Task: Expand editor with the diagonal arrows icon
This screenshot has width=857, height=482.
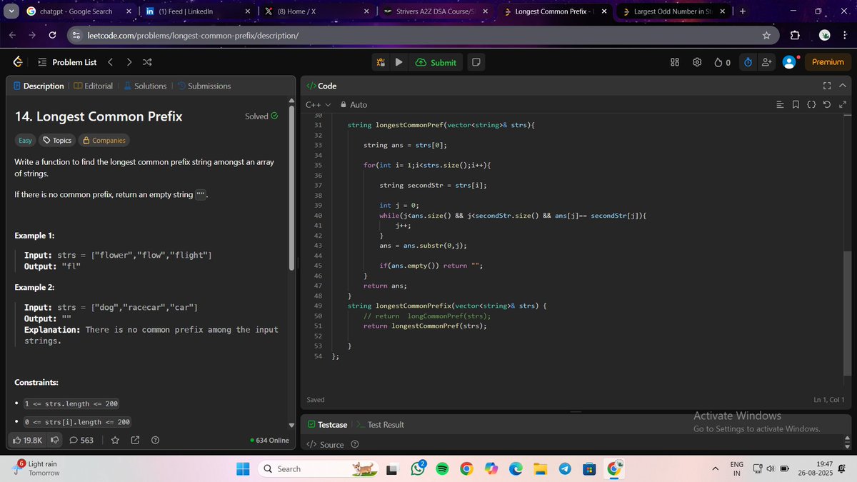Action: click(843, 105)
